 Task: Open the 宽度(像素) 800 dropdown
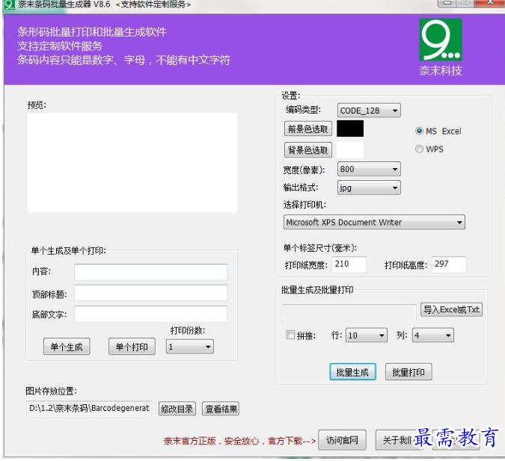369,169
